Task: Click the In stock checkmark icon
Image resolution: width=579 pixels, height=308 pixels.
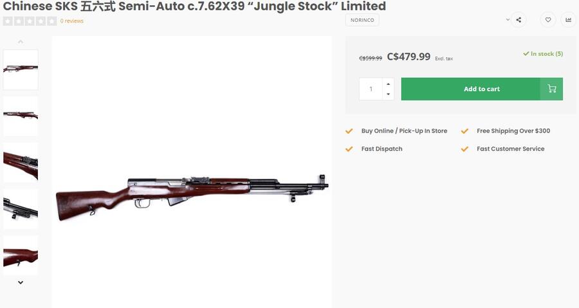Action: click(526, 54)
